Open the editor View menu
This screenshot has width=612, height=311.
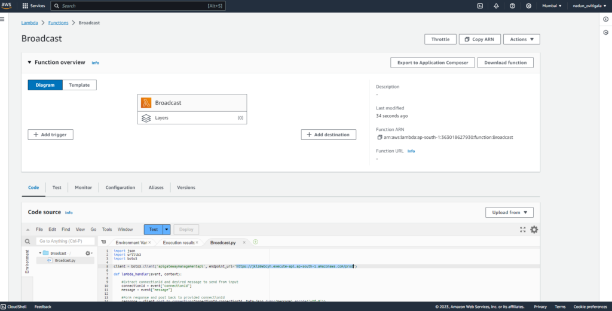pos(81,230)
